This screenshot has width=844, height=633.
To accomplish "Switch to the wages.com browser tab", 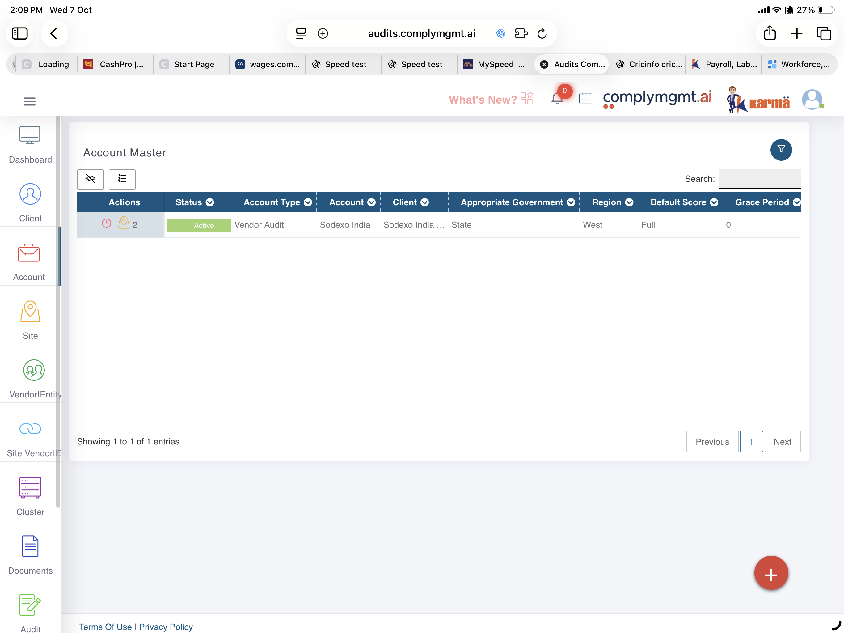I will [x=268, y=64].
